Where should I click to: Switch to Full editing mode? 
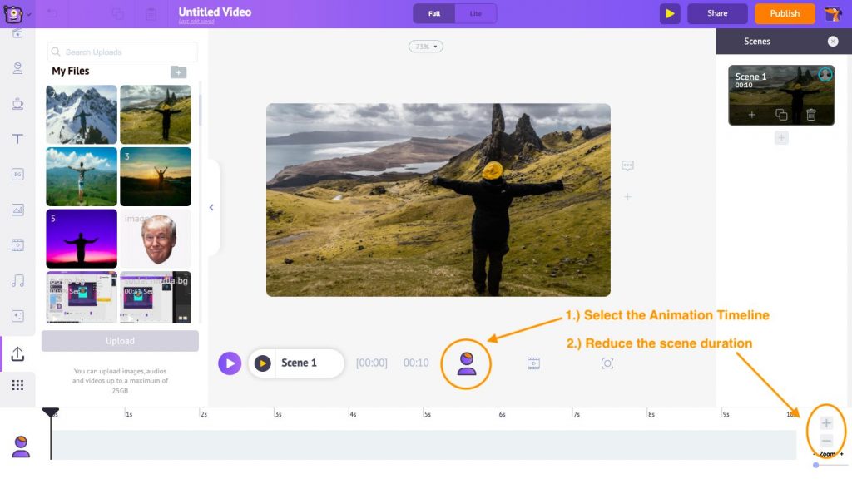point(433,13)
